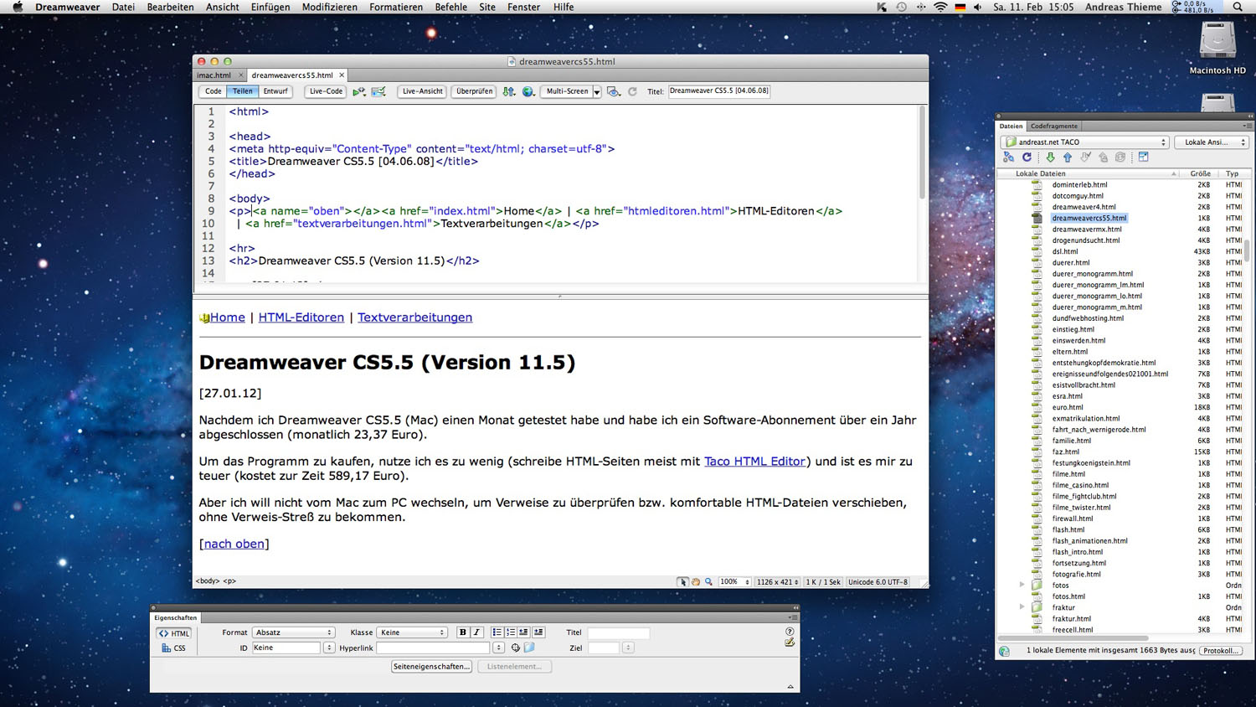Open the Multi-Screen dropdown arrow
Image resolution: width=1256 pixels, height=707 pixels.
point(597,92)
